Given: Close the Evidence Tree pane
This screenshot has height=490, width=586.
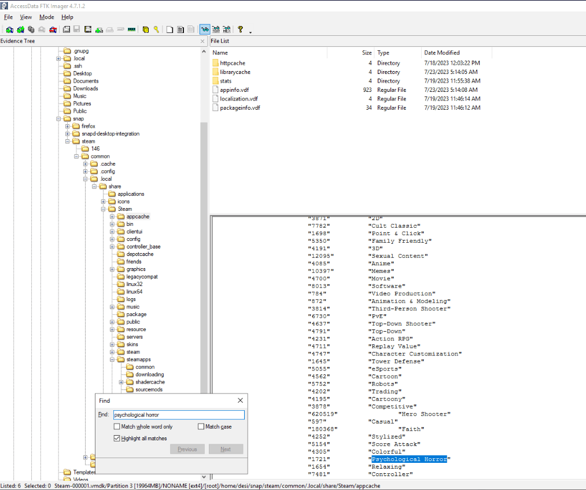Looking at the screenshot, I should pos(202,41).
